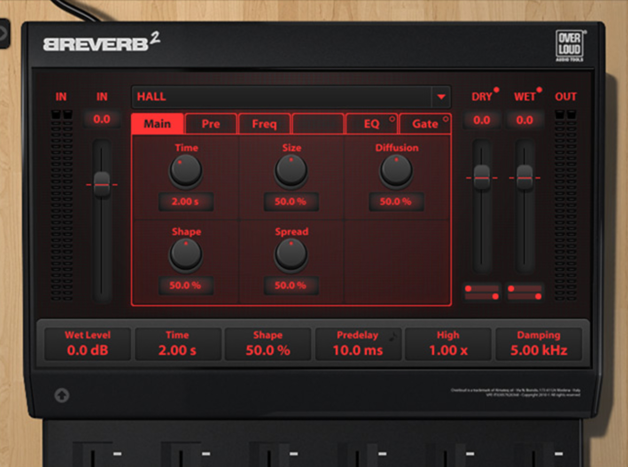Toggle the DRY channel routing switch
628x467 pixels.
[482, 292]
